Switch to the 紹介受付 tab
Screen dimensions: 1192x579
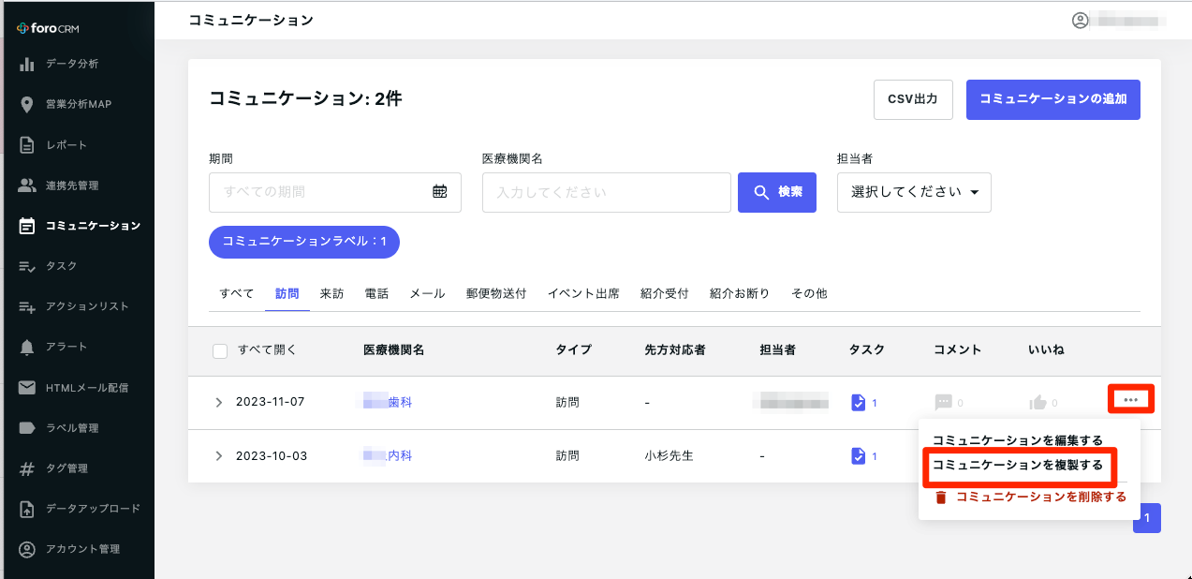point(665,293)
